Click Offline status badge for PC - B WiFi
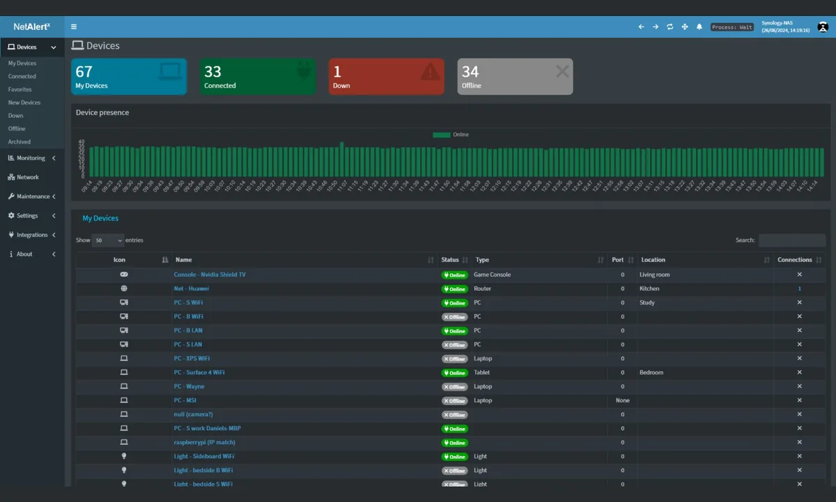The image size is (836, 502). (x=454, y=317)
